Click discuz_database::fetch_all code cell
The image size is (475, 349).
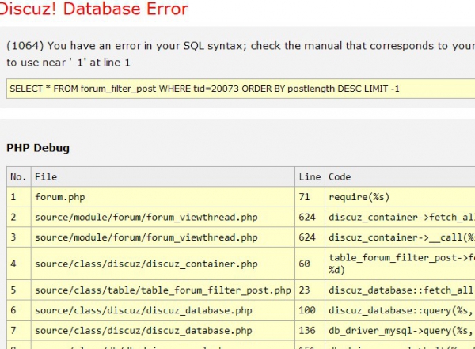[x=400, y=290]
